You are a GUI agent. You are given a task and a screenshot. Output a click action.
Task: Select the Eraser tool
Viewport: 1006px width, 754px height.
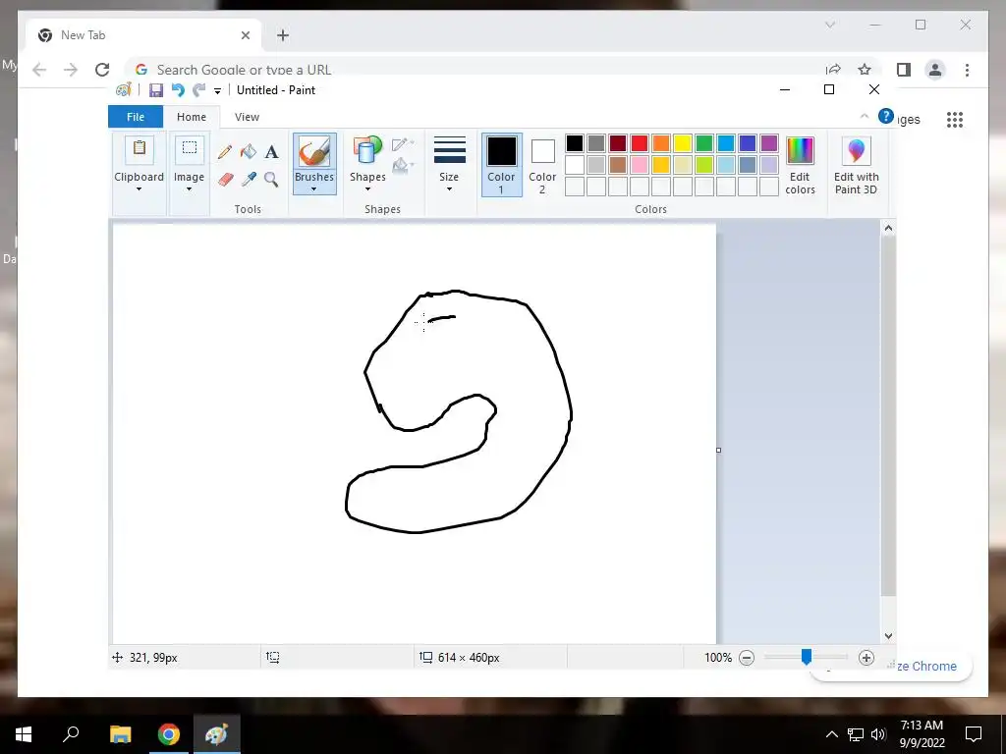coord(225,179)
